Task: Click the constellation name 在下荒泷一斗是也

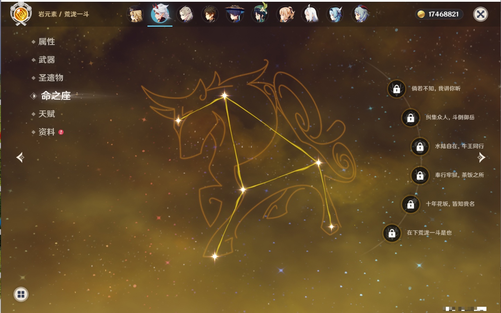Action: (429, 233)
